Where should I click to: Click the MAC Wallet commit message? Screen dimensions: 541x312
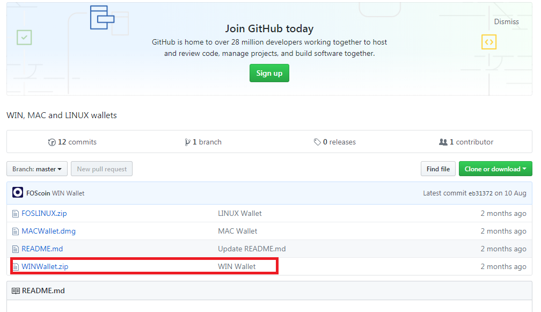(237, 231)
